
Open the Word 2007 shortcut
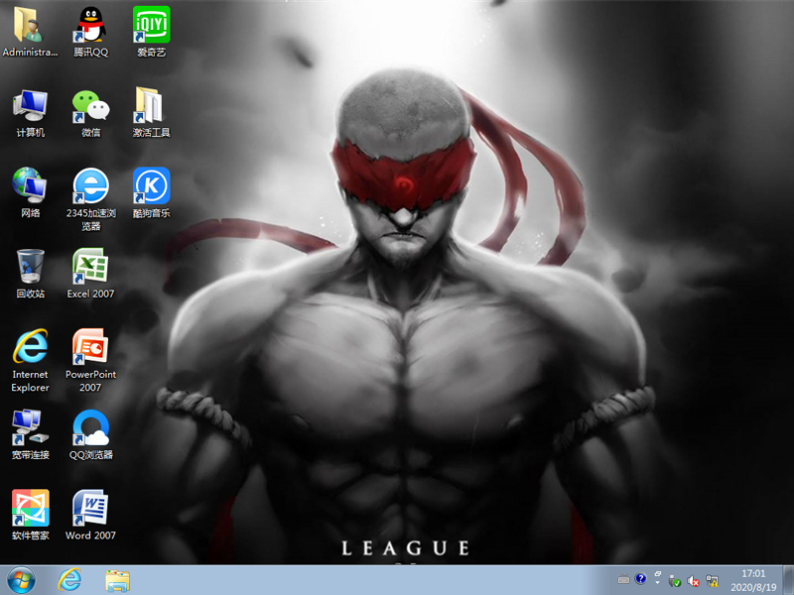[x=90, y=515]
